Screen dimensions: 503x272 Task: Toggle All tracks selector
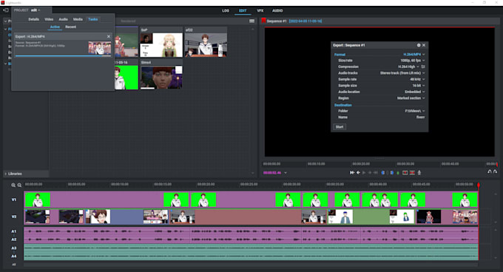[x=14, y=265]
